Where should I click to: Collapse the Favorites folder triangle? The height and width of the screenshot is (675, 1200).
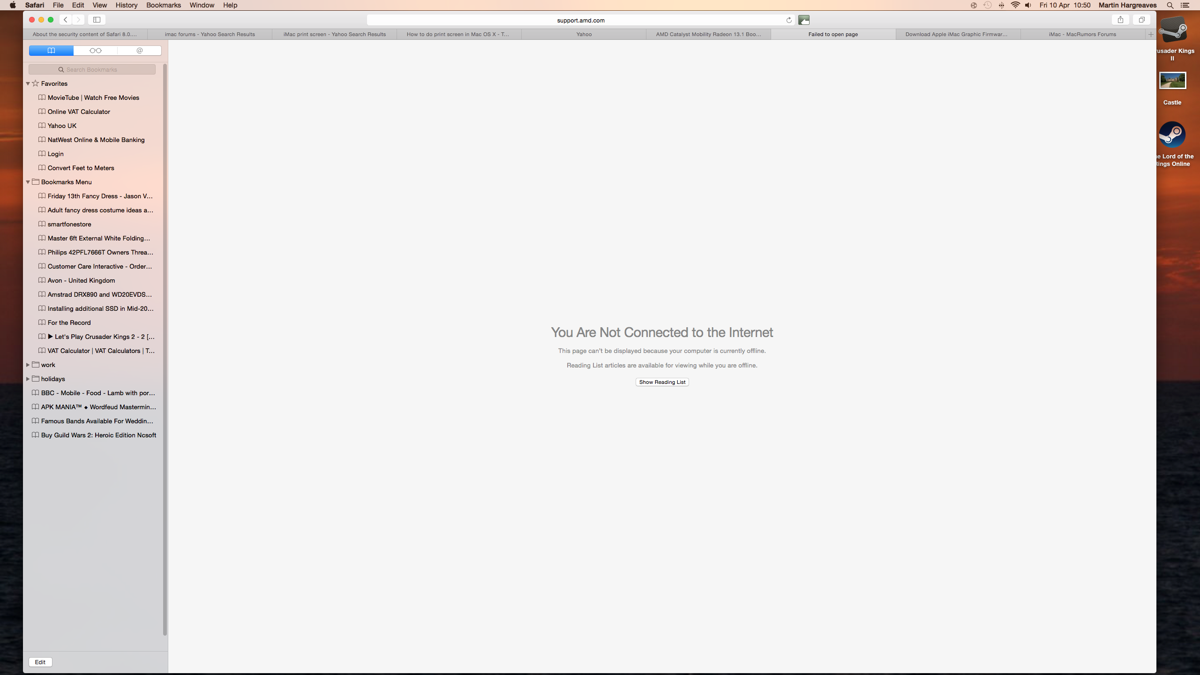pyautogui.click(x=28, y=83)
